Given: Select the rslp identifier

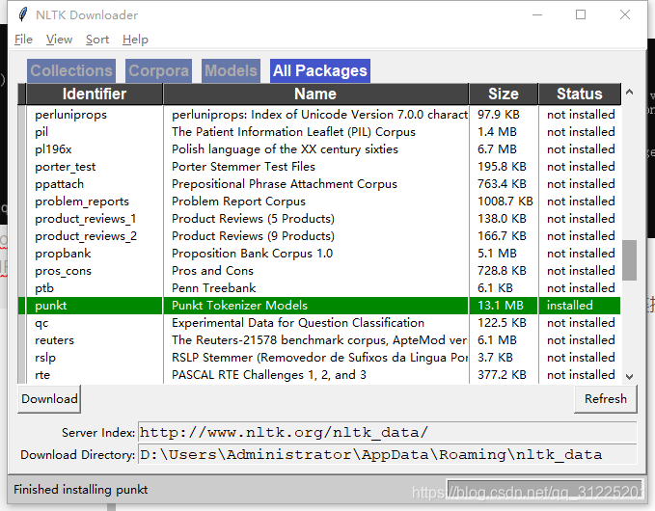Looking at the screenshot, I should [x=45, y=358].
